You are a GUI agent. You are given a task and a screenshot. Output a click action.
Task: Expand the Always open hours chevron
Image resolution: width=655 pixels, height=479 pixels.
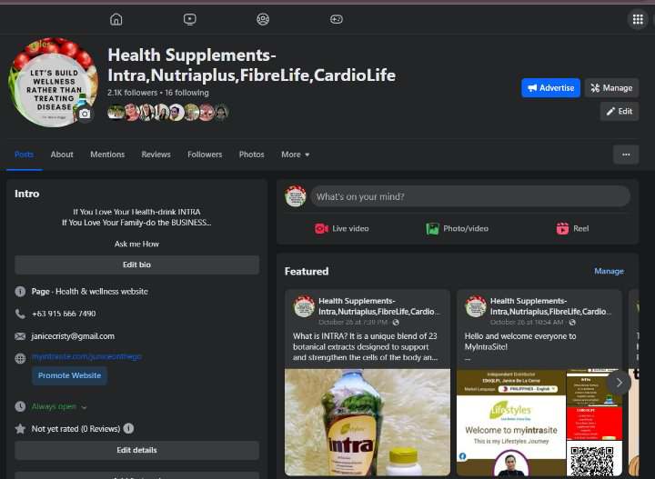click(x=84, y=407)
